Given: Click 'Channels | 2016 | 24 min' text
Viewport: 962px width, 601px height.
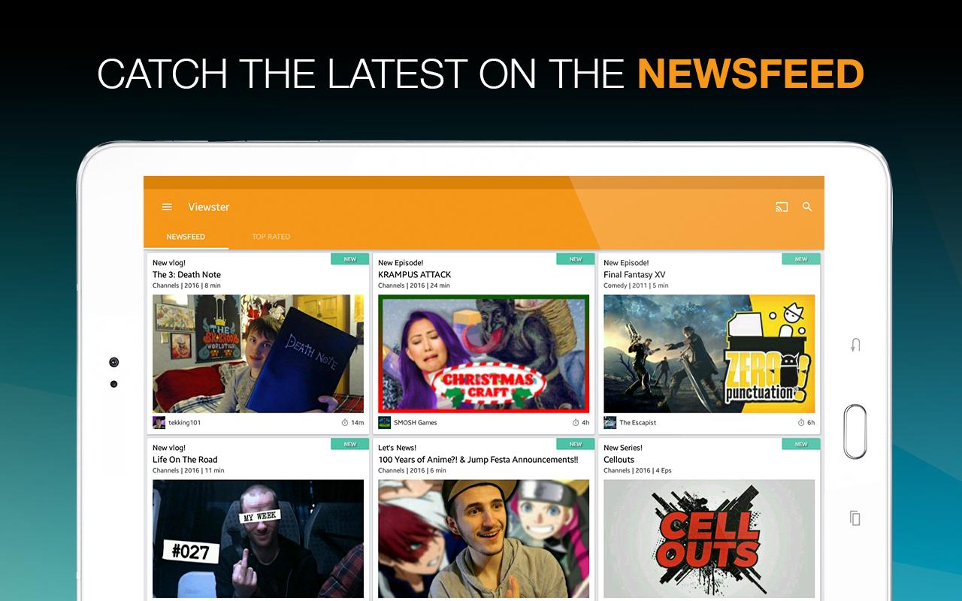Looking at the screenshot, I should (414, 285).
